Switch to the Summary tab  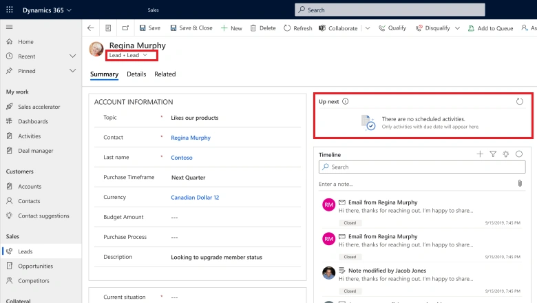tap(104, 74)
